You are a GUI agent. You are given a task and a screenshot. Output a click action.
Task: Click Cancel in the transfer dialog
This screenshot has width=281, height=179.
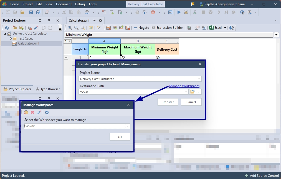click(x=191, y=102)
